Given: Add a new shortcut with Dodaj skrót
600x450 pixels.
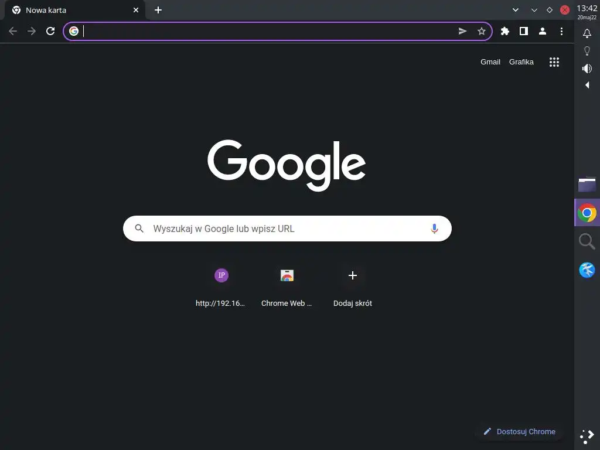Looking at the screenshot, I should (x=352, y=287).
